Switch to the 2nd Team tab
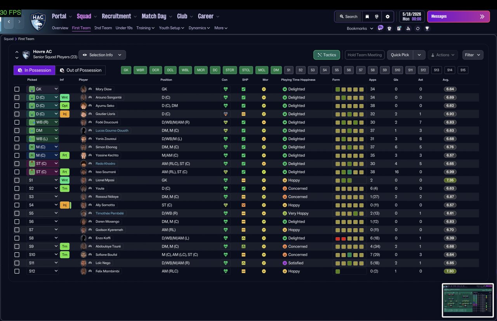Screen dimensions: 497x321 coord(103,28)
